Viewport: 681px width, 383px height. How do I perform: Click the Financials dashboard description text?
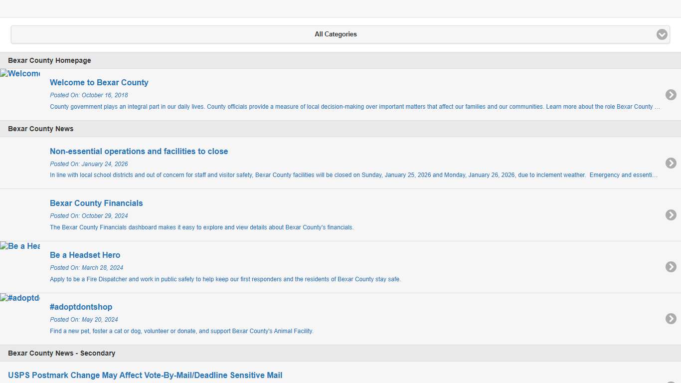[x=201, y=227]
